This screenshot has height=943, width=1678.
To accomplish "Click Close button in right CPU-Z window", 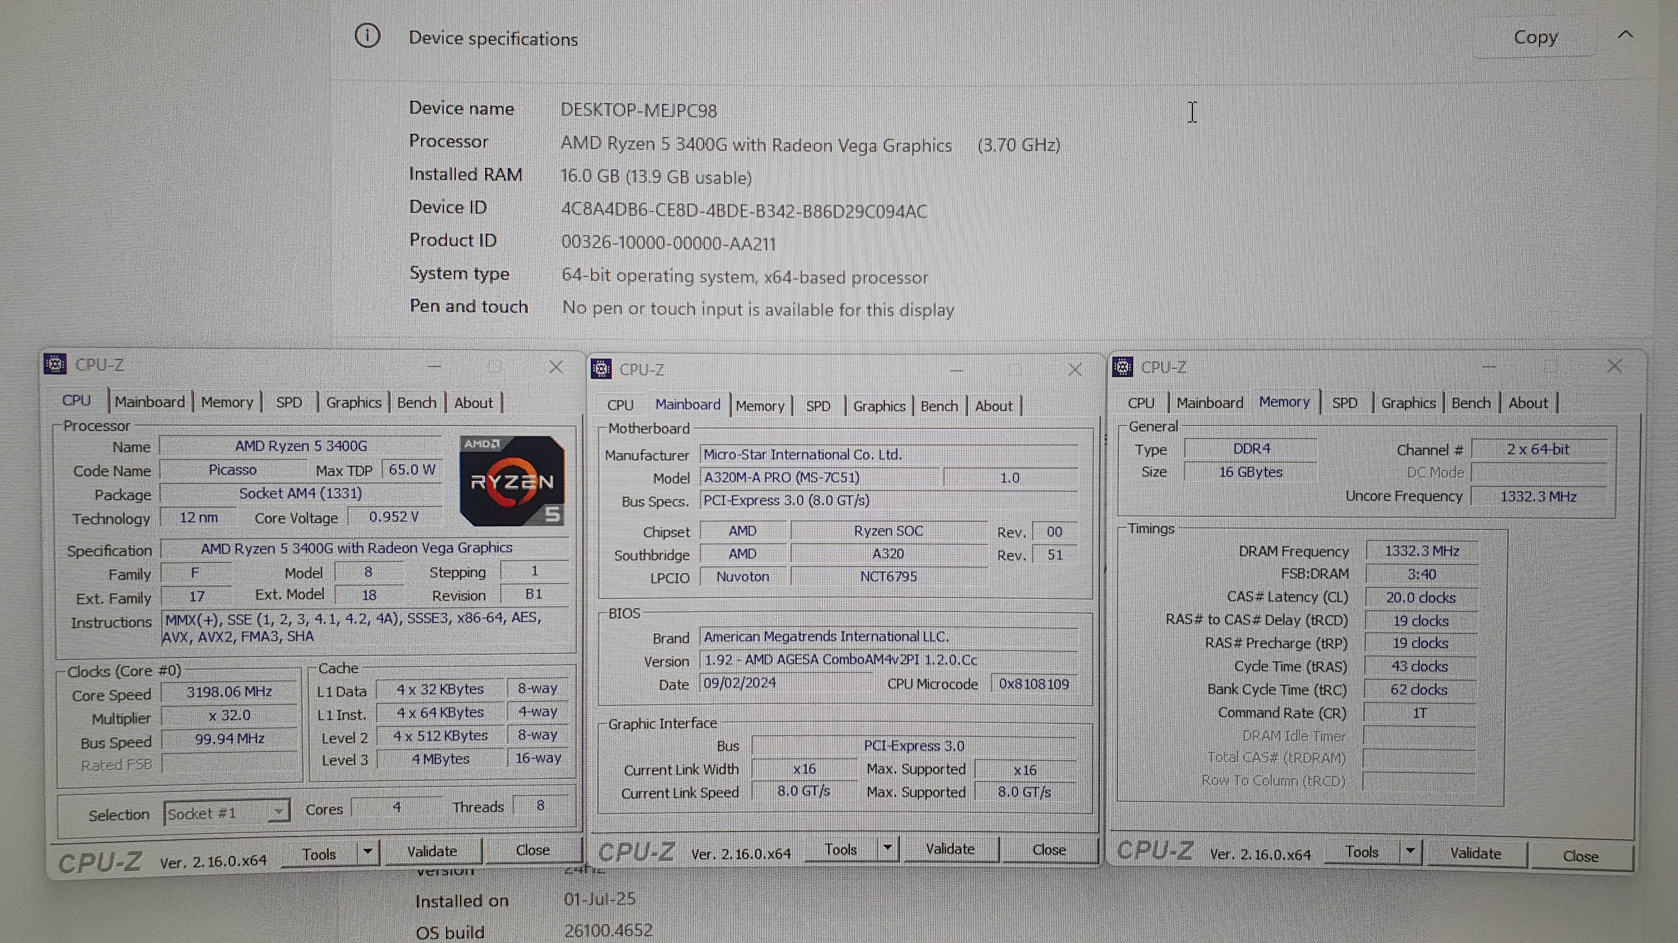I will [x=1580, y=856].
